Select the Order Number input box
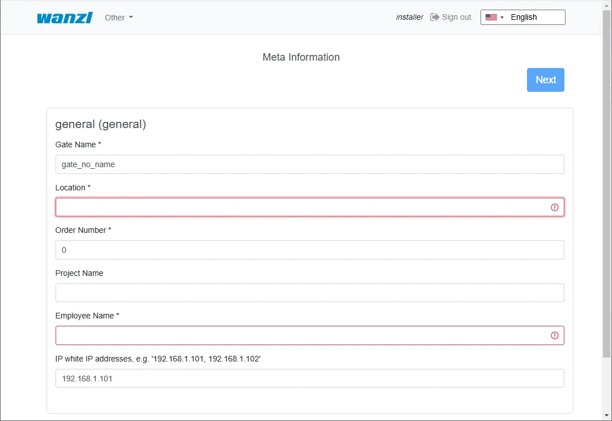The width and height of the screenshot is (612, 421). [x=309, y=250]
